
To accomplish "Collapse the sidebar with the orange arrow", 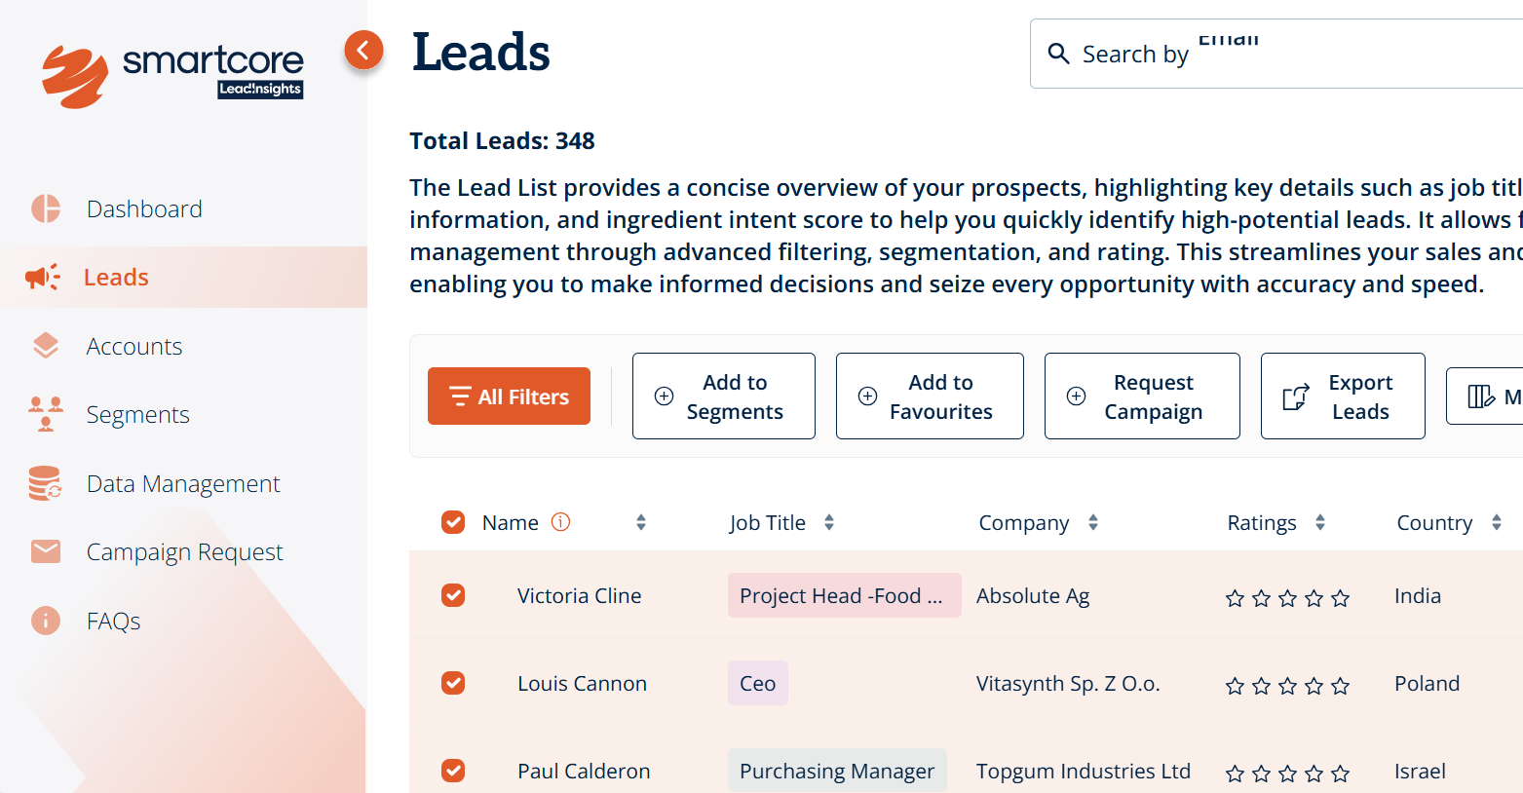I will click(363, 50).
